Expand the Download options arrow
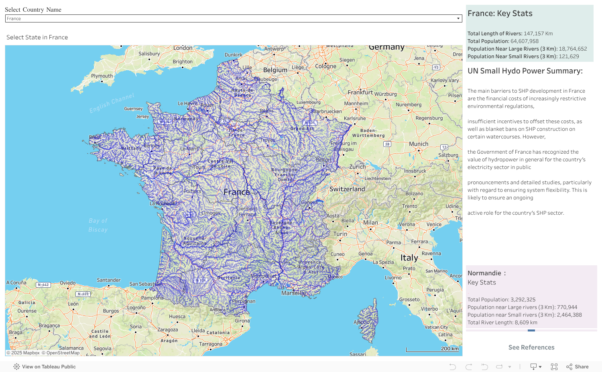 pyautogui.click(x=541, y=366)
